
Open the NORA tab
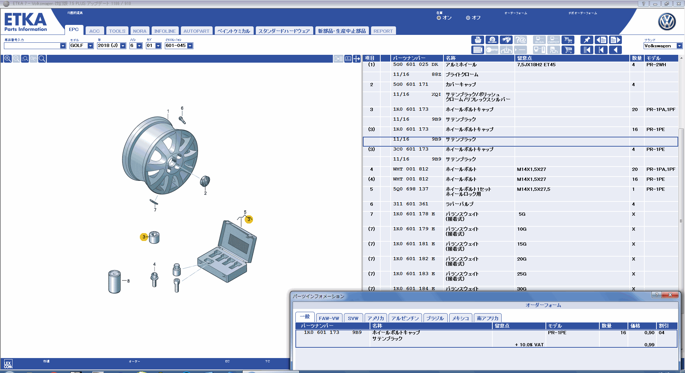coord(139,31)
